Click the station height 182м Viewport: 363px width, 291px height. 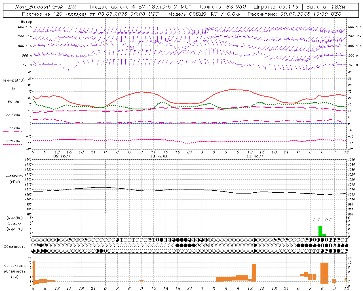pos(337,7)
